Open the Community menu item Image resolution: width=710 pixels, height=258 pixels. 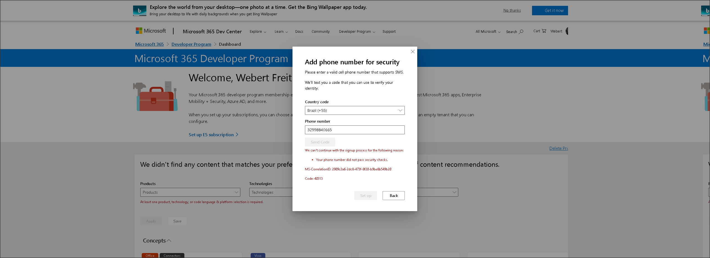tap(320, 32)
